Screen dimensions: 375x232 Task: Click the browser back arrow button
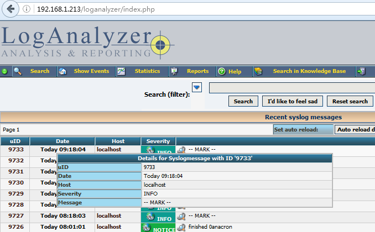(x=11, y=9)
